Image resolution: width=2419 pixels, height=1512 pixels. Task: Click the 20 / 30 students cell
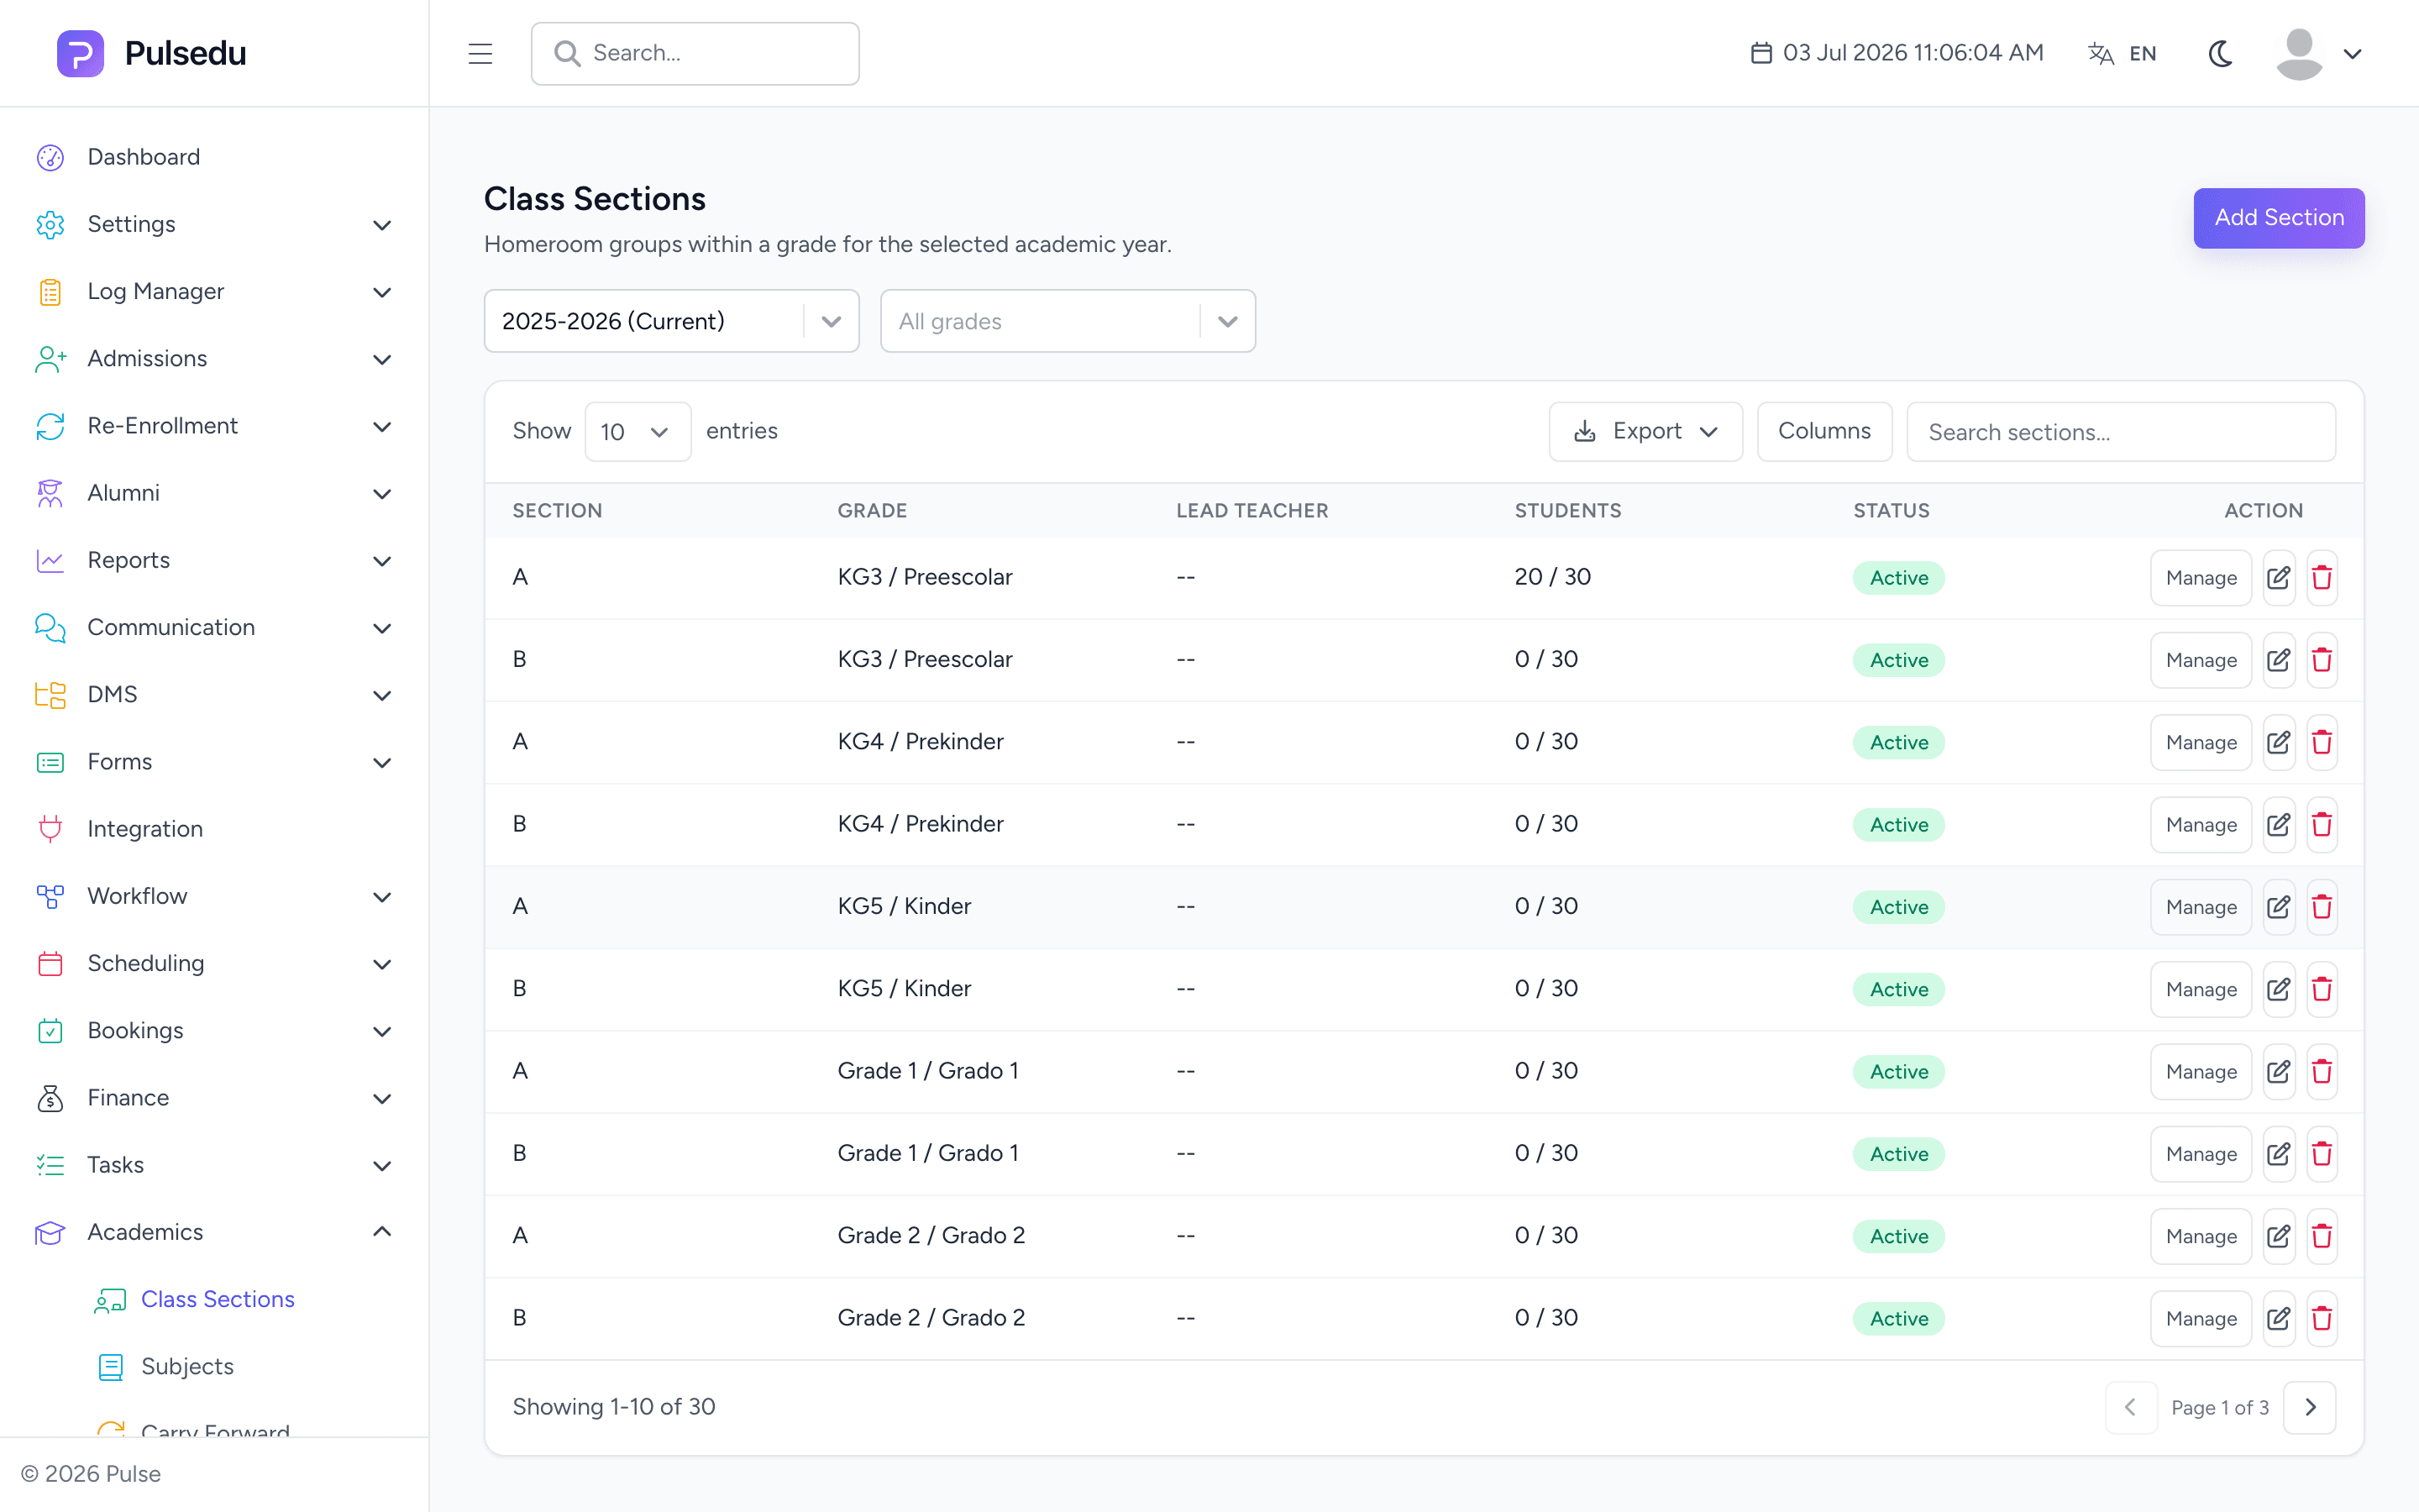coord(1552,577)
